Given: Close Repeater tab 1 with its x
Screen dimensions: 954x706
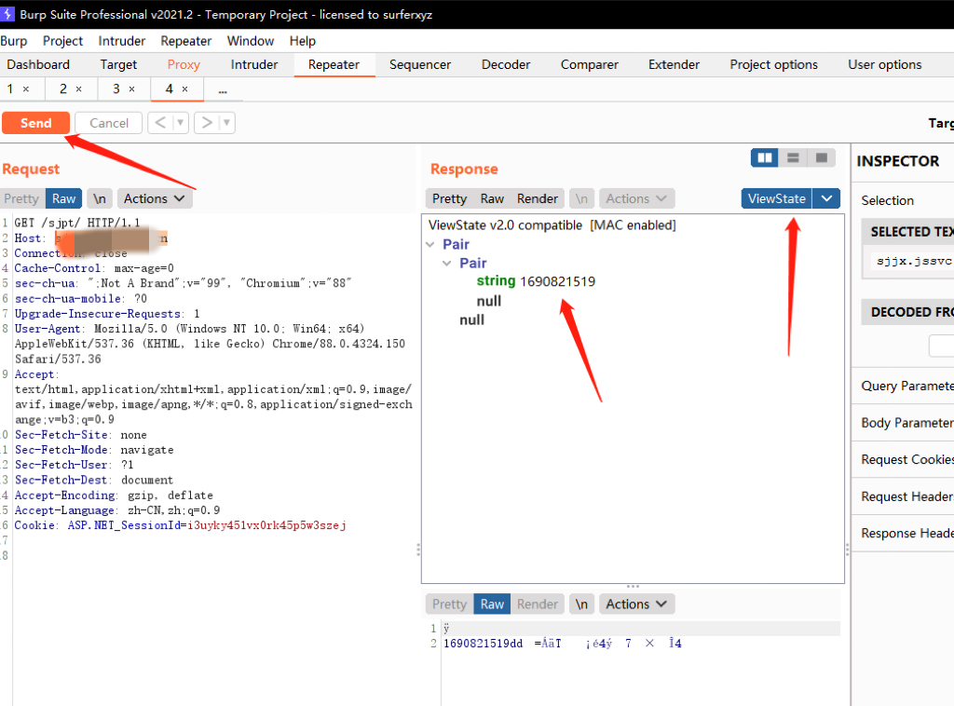Looking at the screenshot, I should tap(25, 89).
